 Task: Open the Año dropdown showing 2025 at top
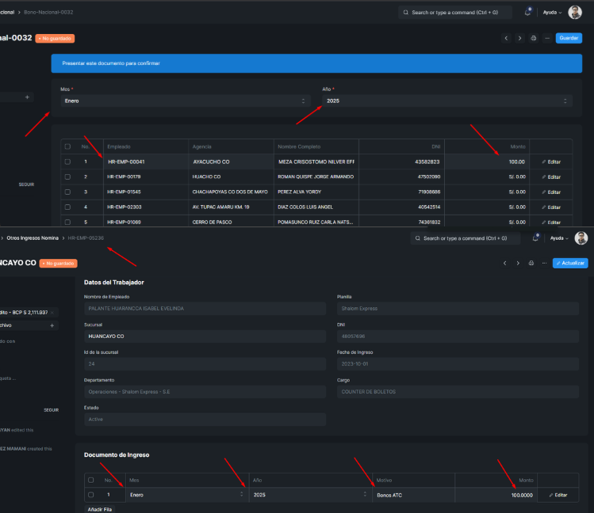[447, 101]
